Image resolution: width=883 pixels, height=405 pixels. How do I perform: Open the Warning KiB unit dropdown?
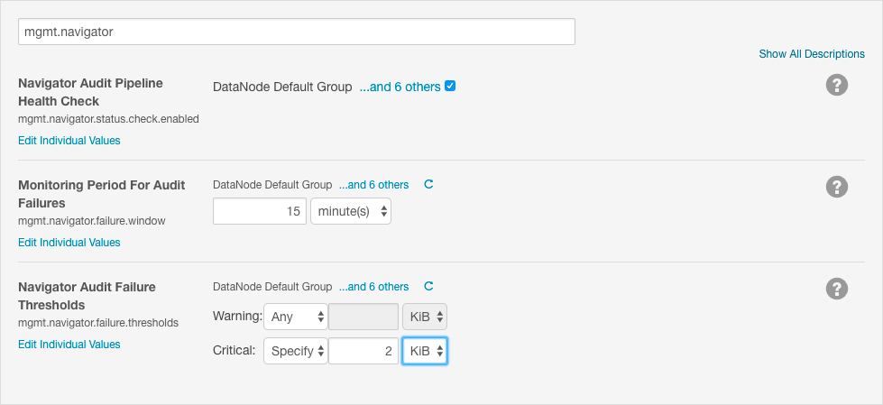pos(425,317)
